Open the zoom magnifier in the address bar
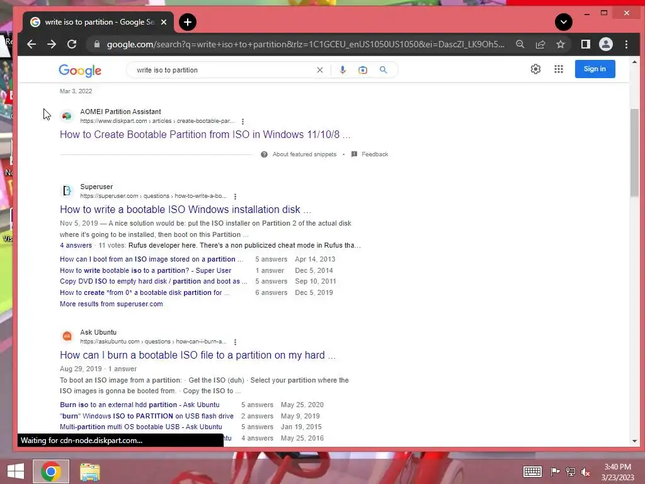 tap(520, 45)
